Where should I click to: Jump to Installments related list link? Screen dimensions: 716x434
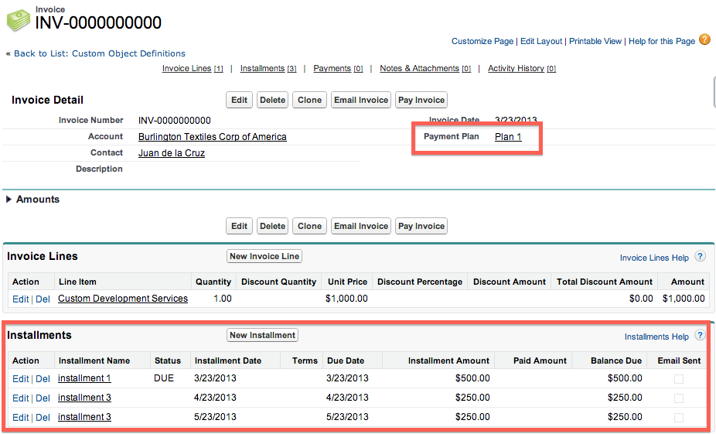[262, 69]
